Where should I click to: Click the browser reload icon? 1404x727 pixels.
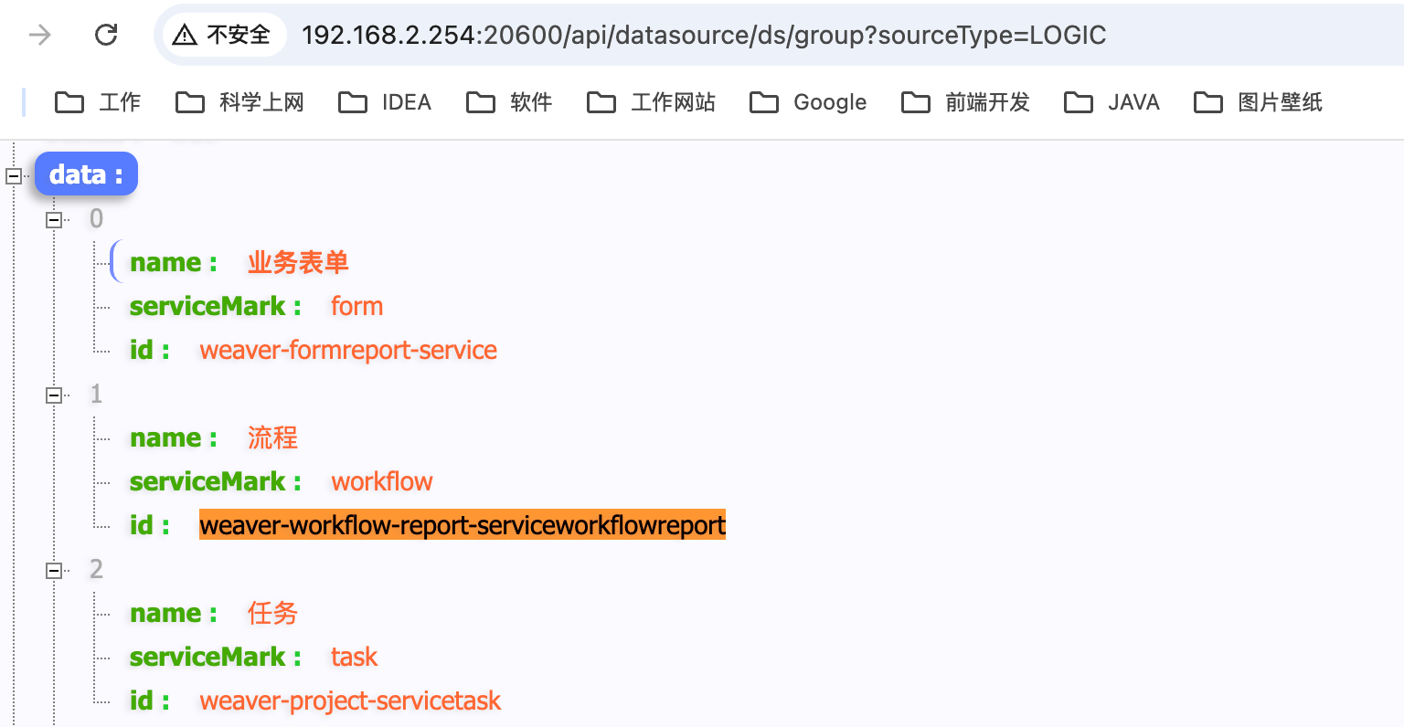106,35
